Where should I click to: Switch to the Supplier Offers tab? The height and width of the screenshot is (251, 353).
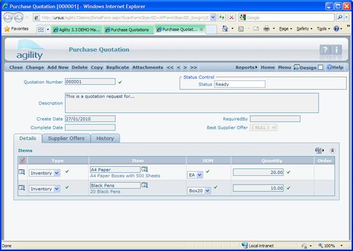pos(66,138)
